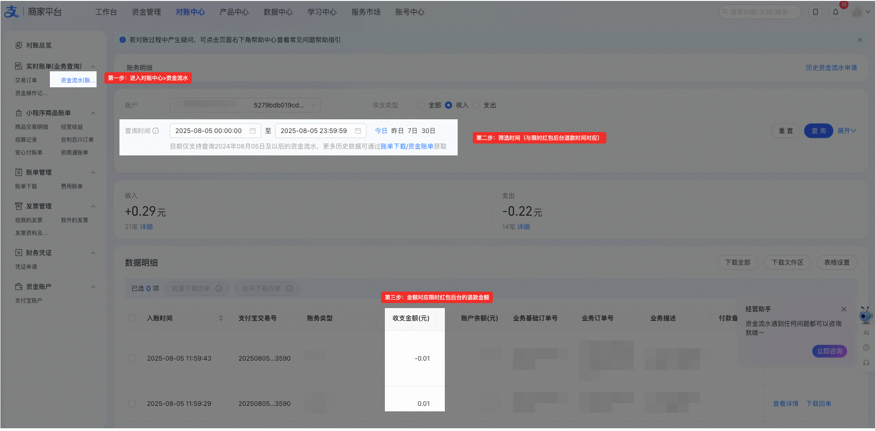Open the 服务市场 top menu
Image resolution: width=875 pixels, height=431 pixels.
pyautogui.click(x=366, y=12)
